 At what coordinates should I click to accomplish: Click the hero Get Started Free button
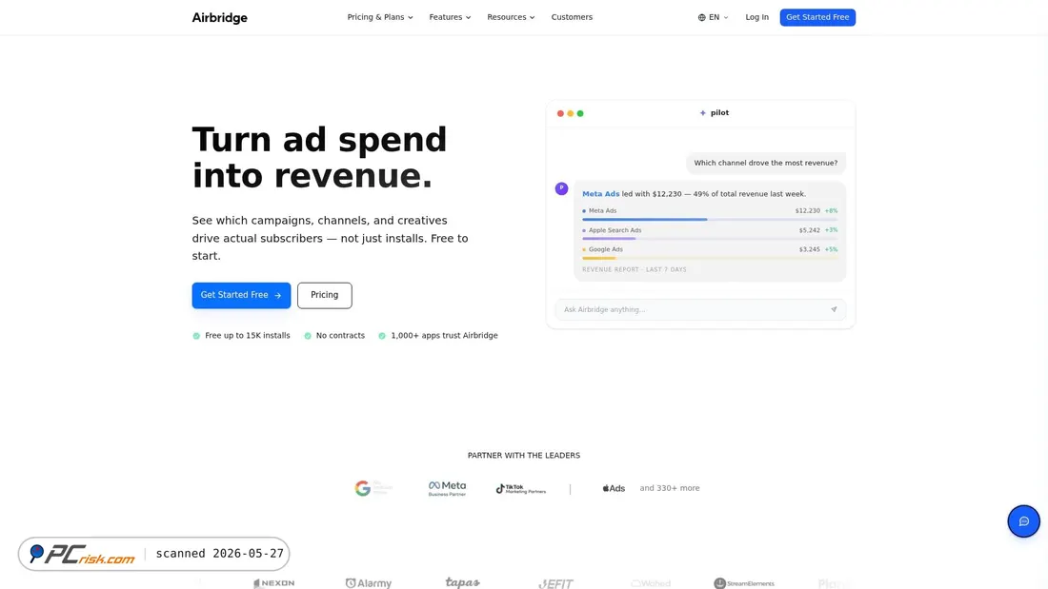(x=241, y=295)
